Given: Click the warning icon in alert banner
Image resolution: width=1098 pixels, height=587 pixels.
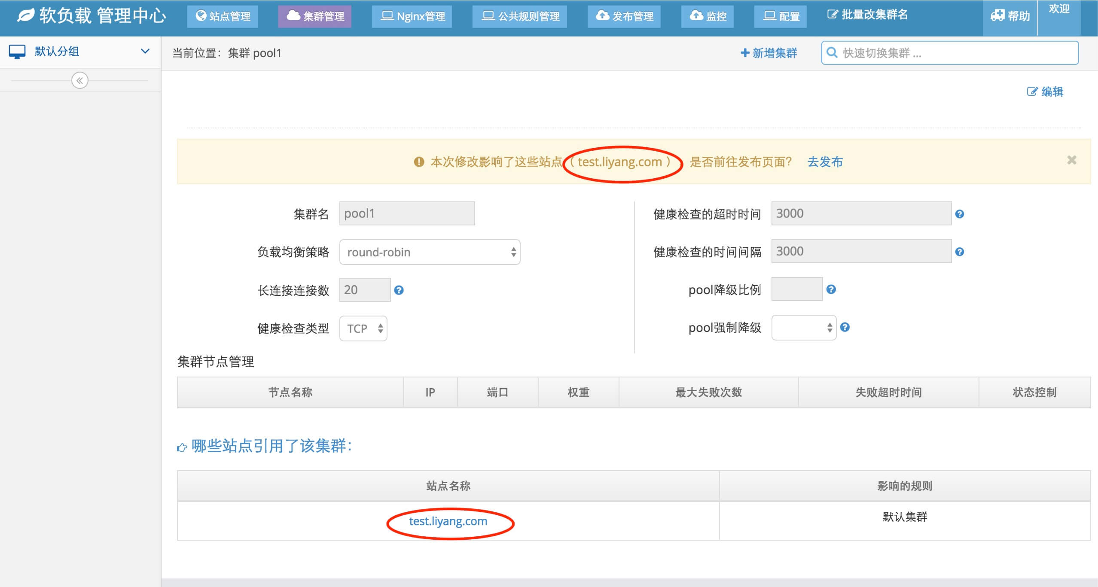Looking at the screenshot, I should [x=419, y=162].
